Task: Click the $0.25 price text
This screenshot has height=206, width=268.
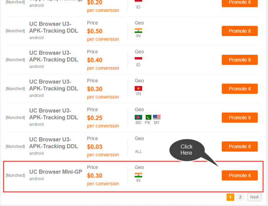Action: (95, 118)
